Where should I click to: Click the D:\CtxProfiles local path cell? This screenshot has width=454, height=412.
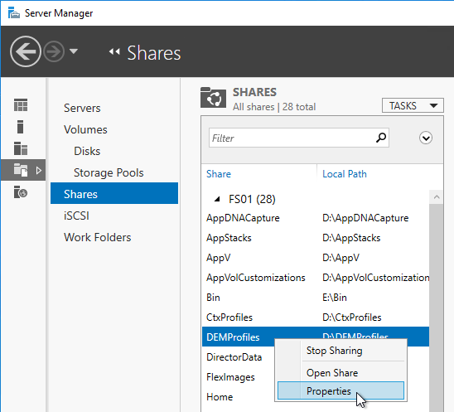click(x=352, y=317)
